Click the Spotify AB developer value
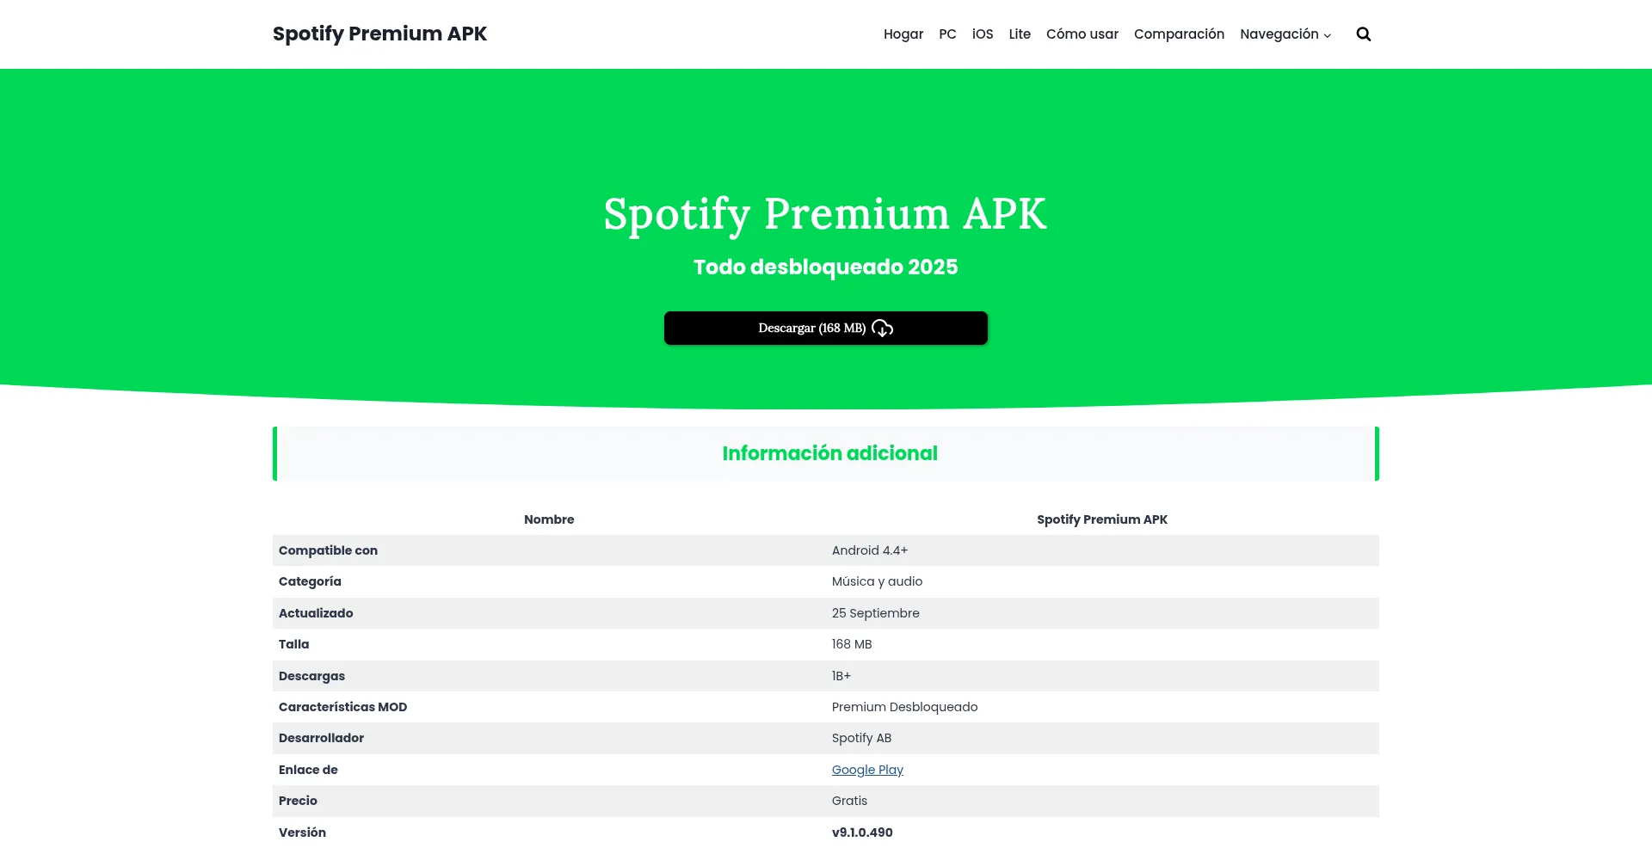 click(x=861, y=738)
